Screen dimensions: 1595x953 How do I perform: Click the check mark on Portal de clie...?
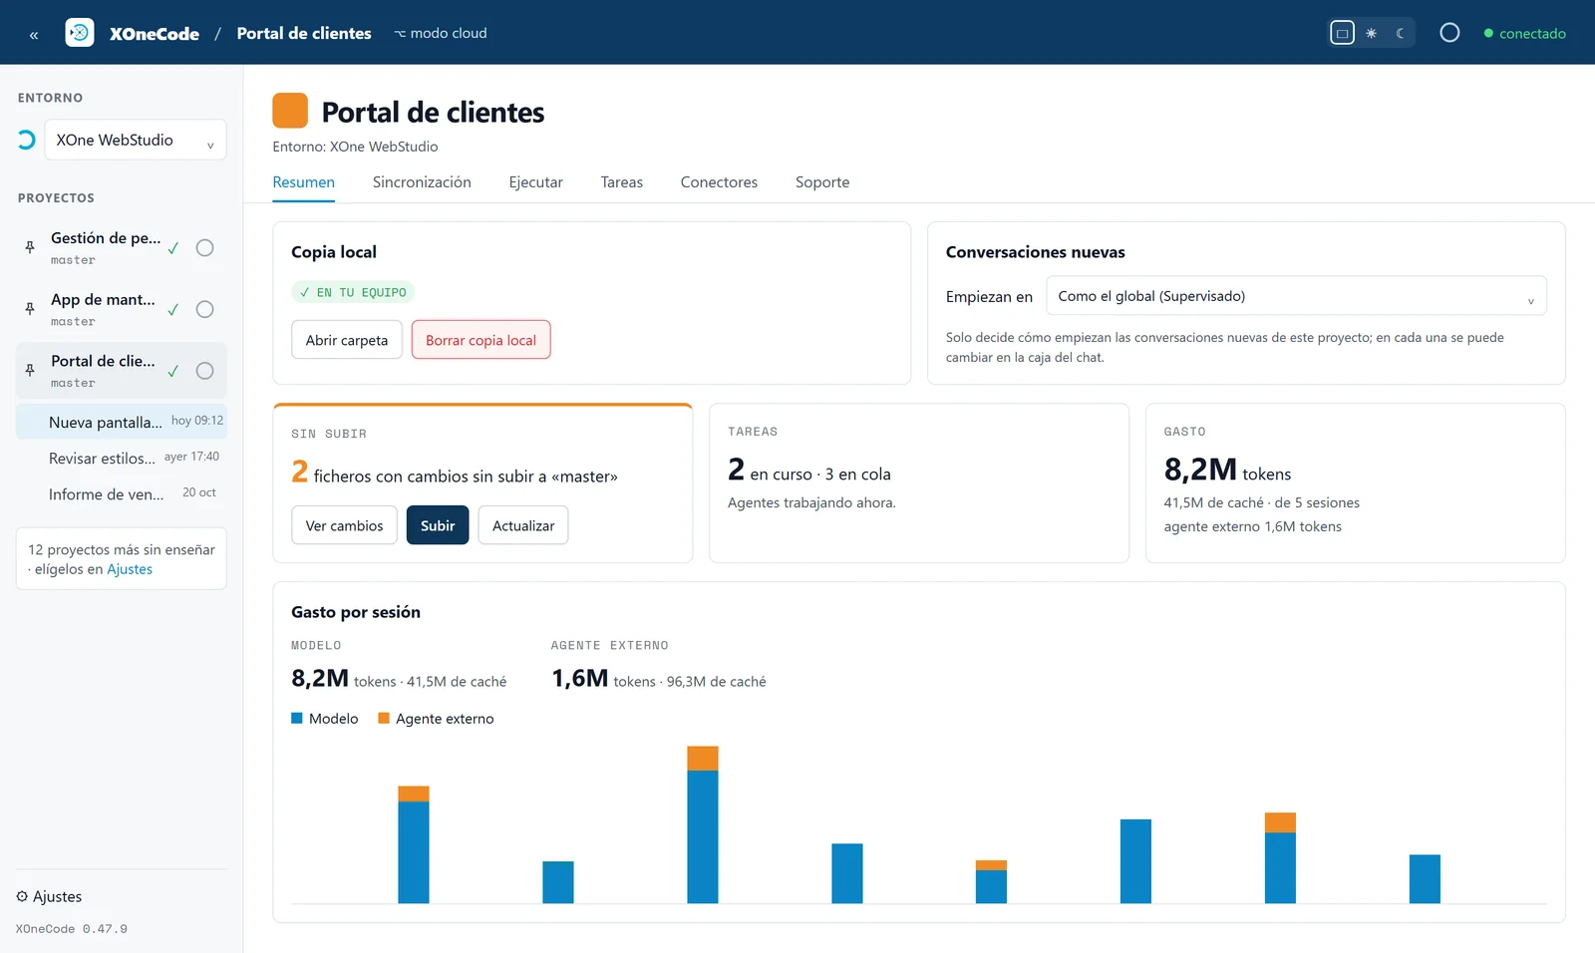pyautogui.click(x=173, y=372)
